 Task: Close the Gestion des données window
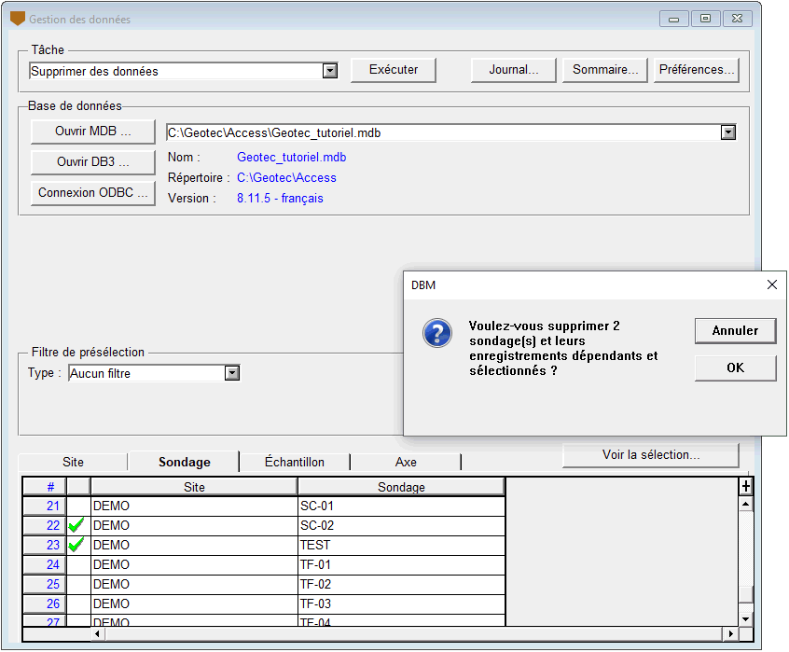click(737, 19)
